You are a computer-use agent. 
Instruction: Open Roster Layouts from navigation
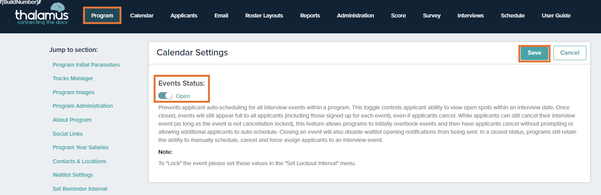tap(264, 16)
